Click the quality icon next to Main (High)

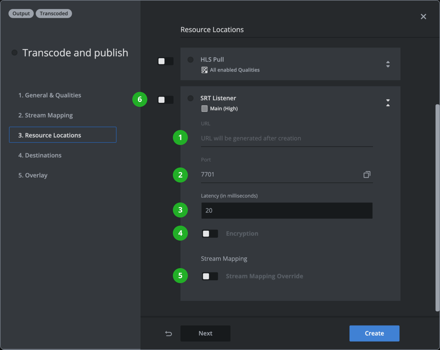point(204,108)
